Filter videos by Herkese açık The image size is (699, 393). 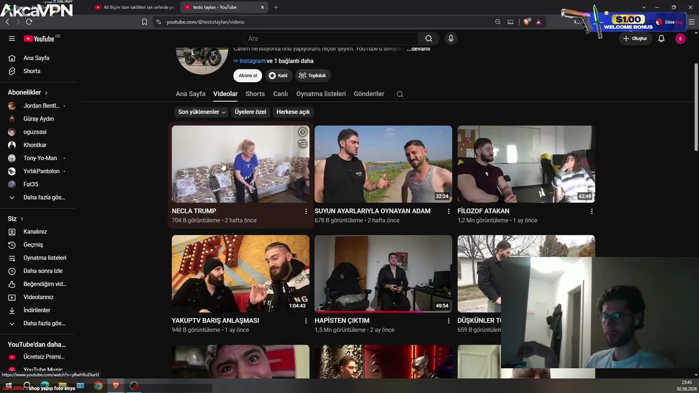tap(293, 112)
